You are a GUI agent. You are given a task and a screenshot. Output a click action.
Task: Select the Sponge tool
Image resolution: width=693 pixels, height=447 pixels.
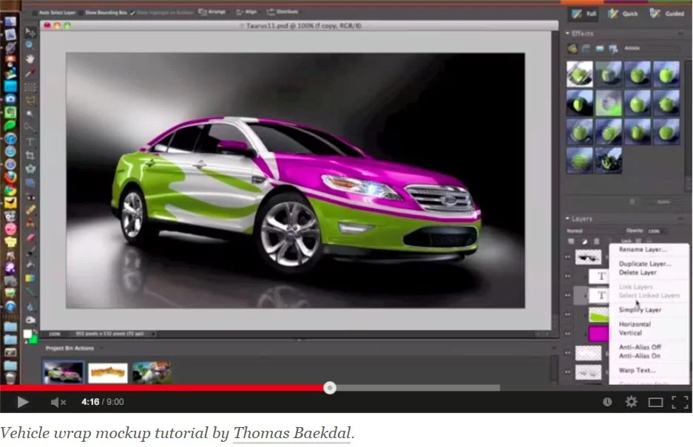(30, 320)
